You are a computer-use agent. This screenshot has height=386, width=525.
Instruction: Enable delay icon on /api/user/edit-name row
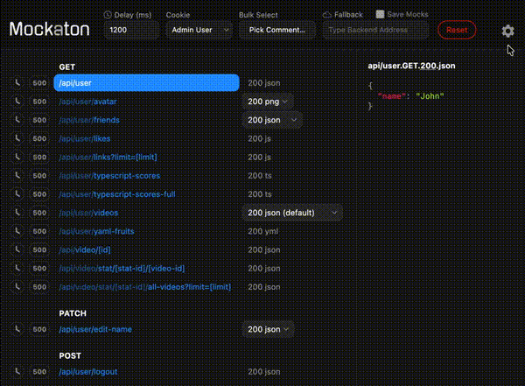pos(17,330)
